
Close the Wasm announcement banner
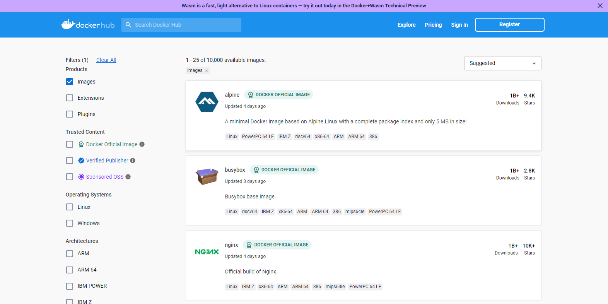click(600, 6)
